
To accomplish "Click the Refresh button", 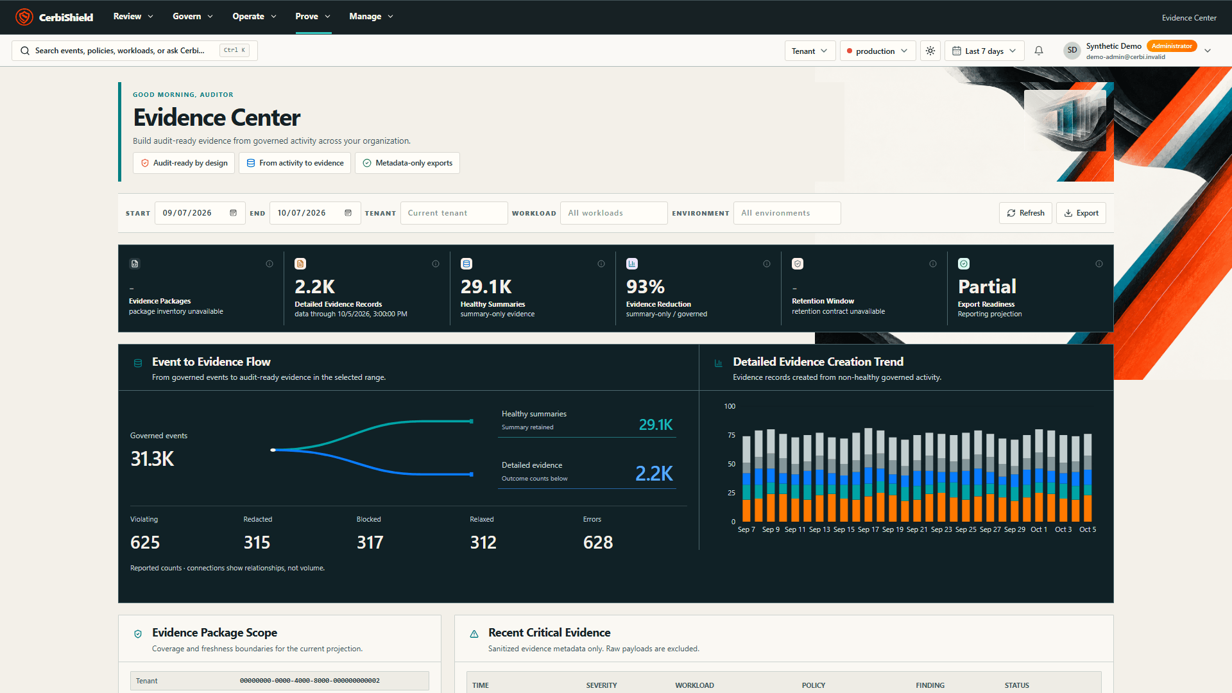I will point(1025,213).
